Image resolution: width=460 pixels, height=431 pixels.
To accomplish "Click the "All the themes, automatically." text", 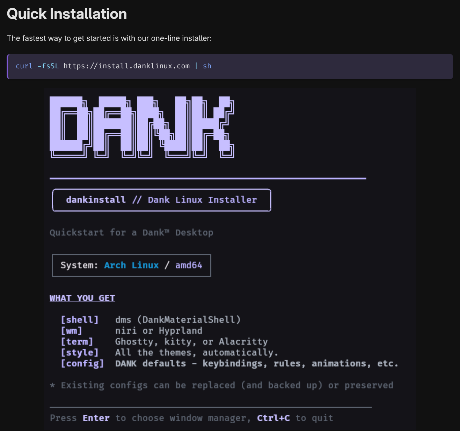I will (x=197, y=353).
